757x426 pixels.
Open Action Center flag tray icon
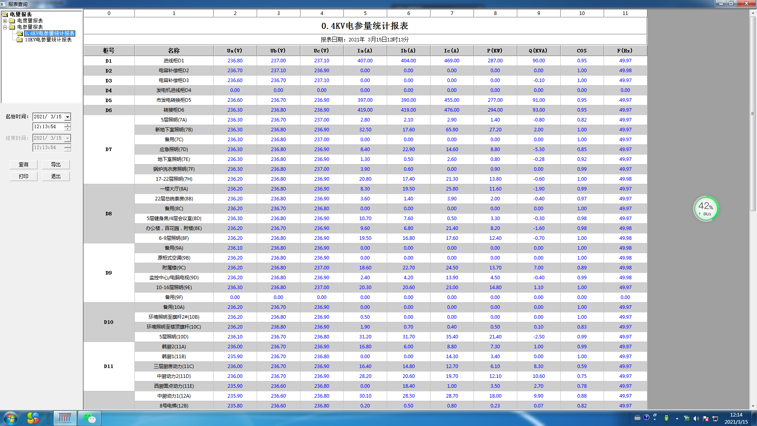[706, 419]
